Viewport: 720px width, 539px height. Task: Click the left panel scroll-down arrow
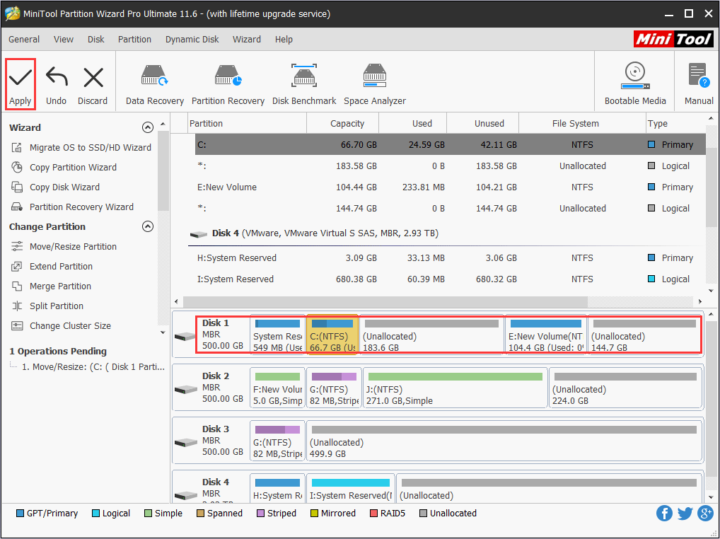coord(163,332)
